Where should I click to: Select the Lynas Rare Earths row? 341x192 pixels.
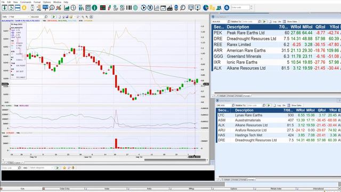click(279, 115)
